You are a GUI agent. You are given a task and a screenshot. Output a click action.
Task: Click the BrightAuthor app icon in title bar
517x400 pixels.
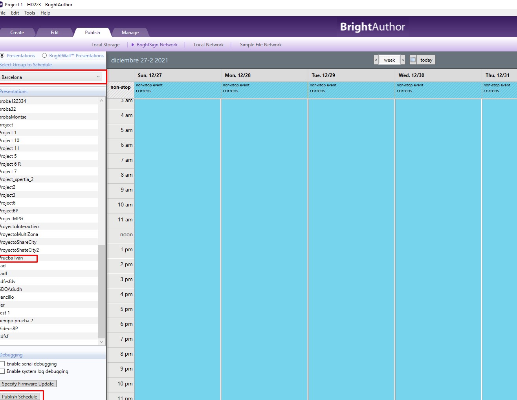pos(1,4)
